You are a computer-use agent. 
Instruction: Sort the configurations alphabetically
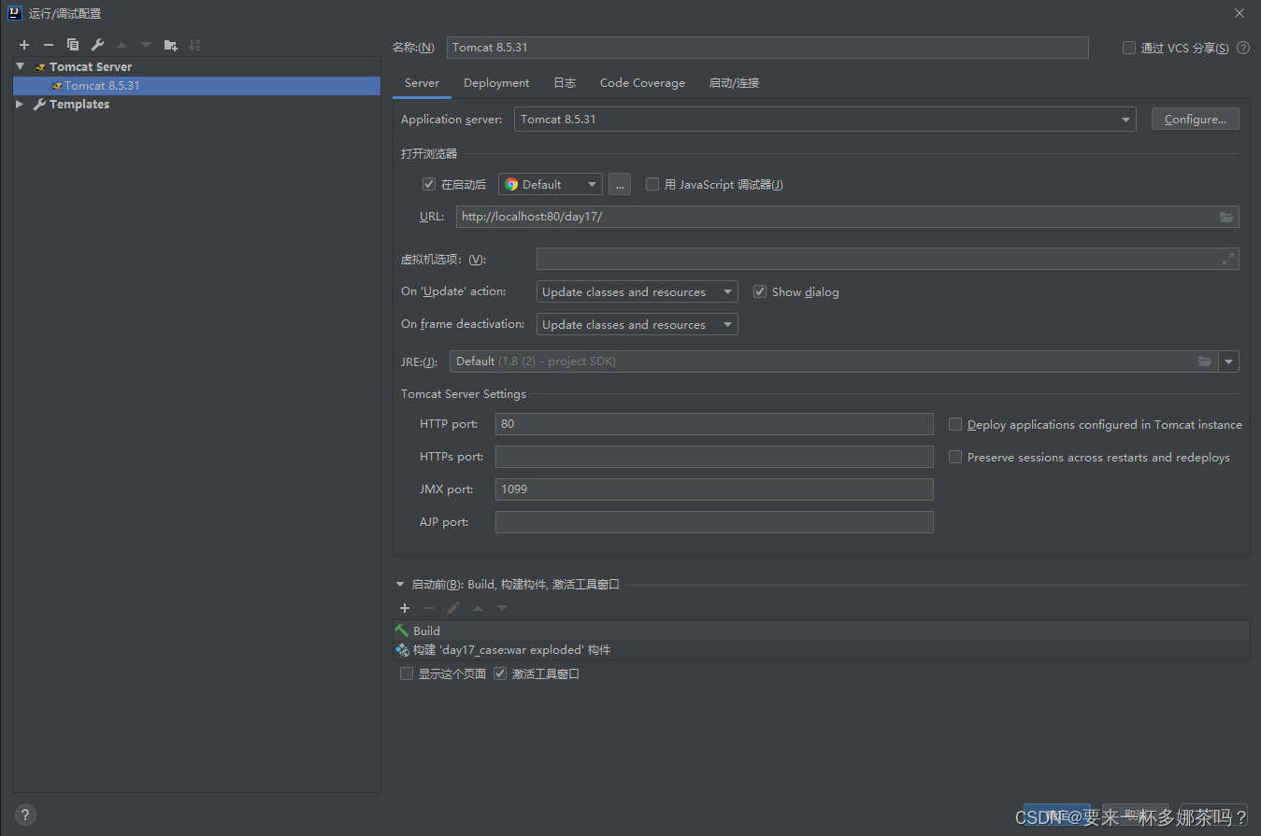pyautogui.click(x=194, y=45)
